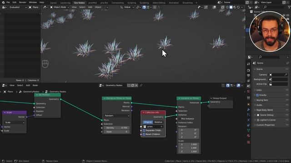Open the Render properties tab icon
This screenshot has height=163, width=291.
tap(249, 71)
